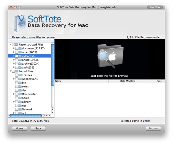173x144 pixels.
Task: Click the Applications folder icon
Action: [x=20, y=79]
